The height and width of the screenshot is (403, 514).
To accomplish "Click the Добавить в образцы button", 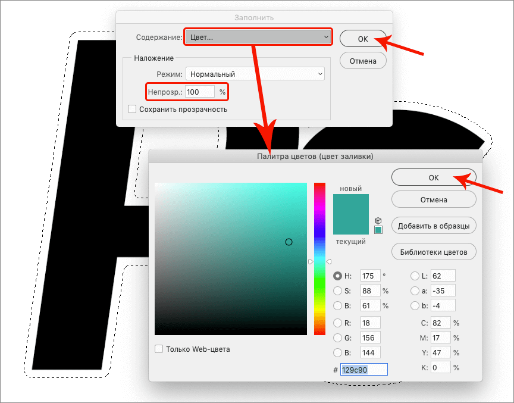I will coord(434,226).
